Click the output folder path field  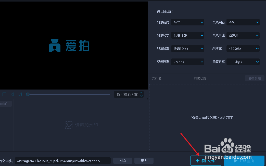click(x=62, y=161)
